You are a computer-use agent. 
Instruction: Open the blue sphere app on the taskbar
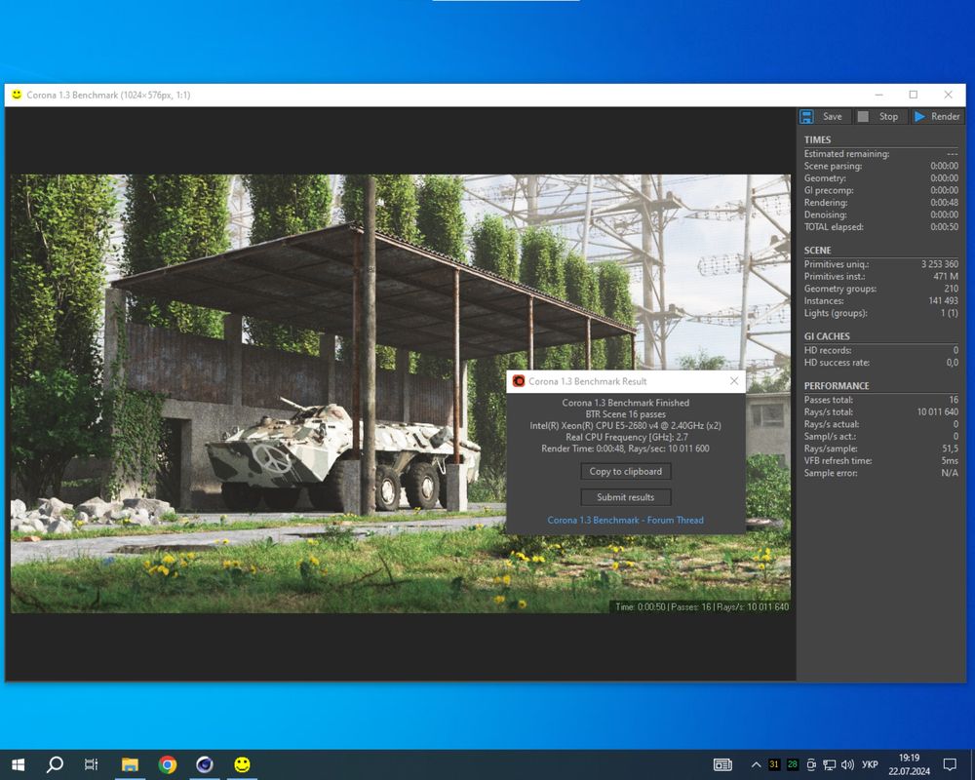[x=205, y=764]
